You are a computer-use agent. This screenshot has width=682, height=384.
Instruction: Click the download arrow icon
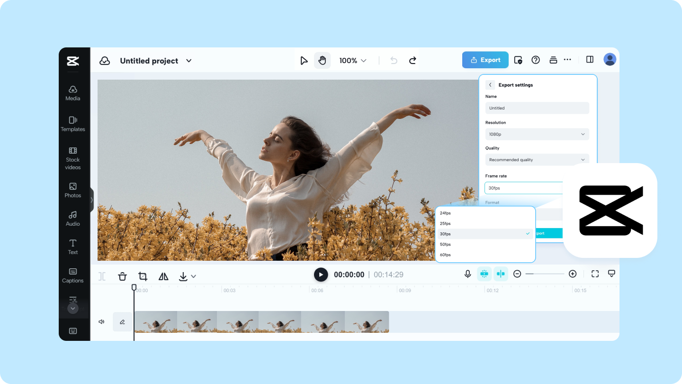(x=183, y=276)
